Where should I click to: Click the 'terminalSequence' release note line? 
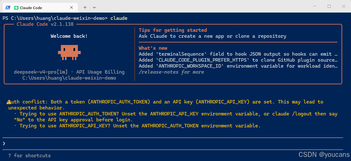pos(238,54)
